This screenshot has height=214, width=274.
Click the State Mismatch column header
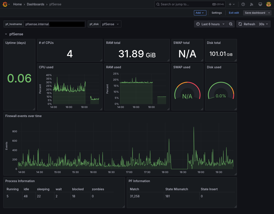177,189
